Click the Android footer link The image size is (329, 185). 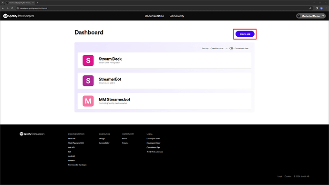click(x=72, y=156)
